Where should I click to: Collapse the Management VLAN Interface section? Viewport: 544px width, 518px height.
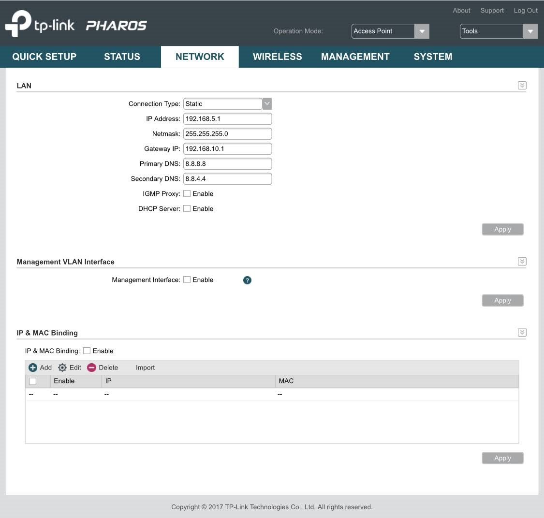(x=522, y=261)
